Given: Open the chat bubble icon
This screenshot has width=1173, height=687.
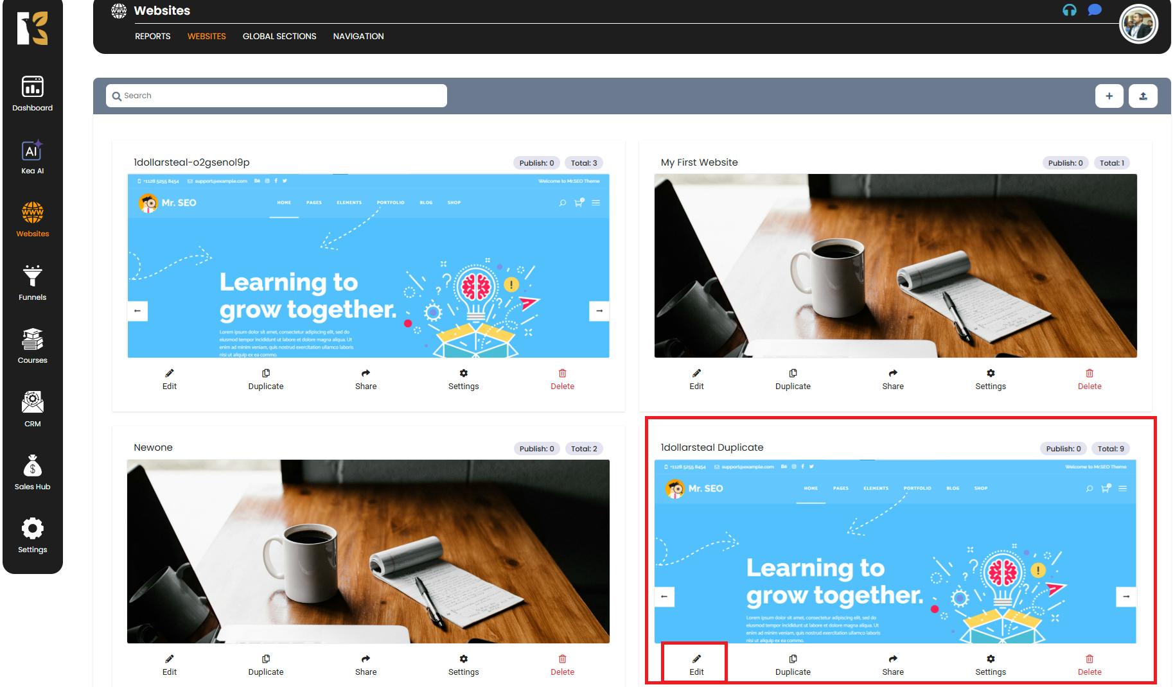Looking at the screenshot, I should [1095, 10].
